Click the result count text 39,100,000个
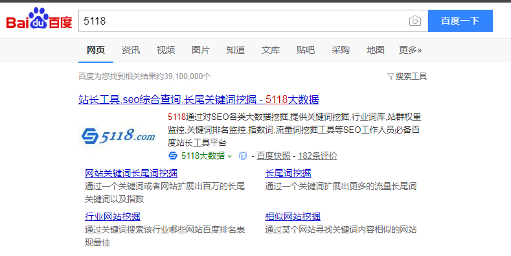 [187, 76]
